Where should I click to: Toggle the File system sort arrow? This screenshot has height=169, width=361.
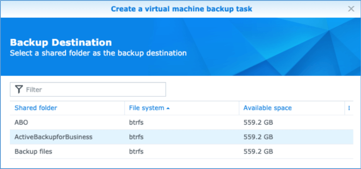click(x=168, y=108)
